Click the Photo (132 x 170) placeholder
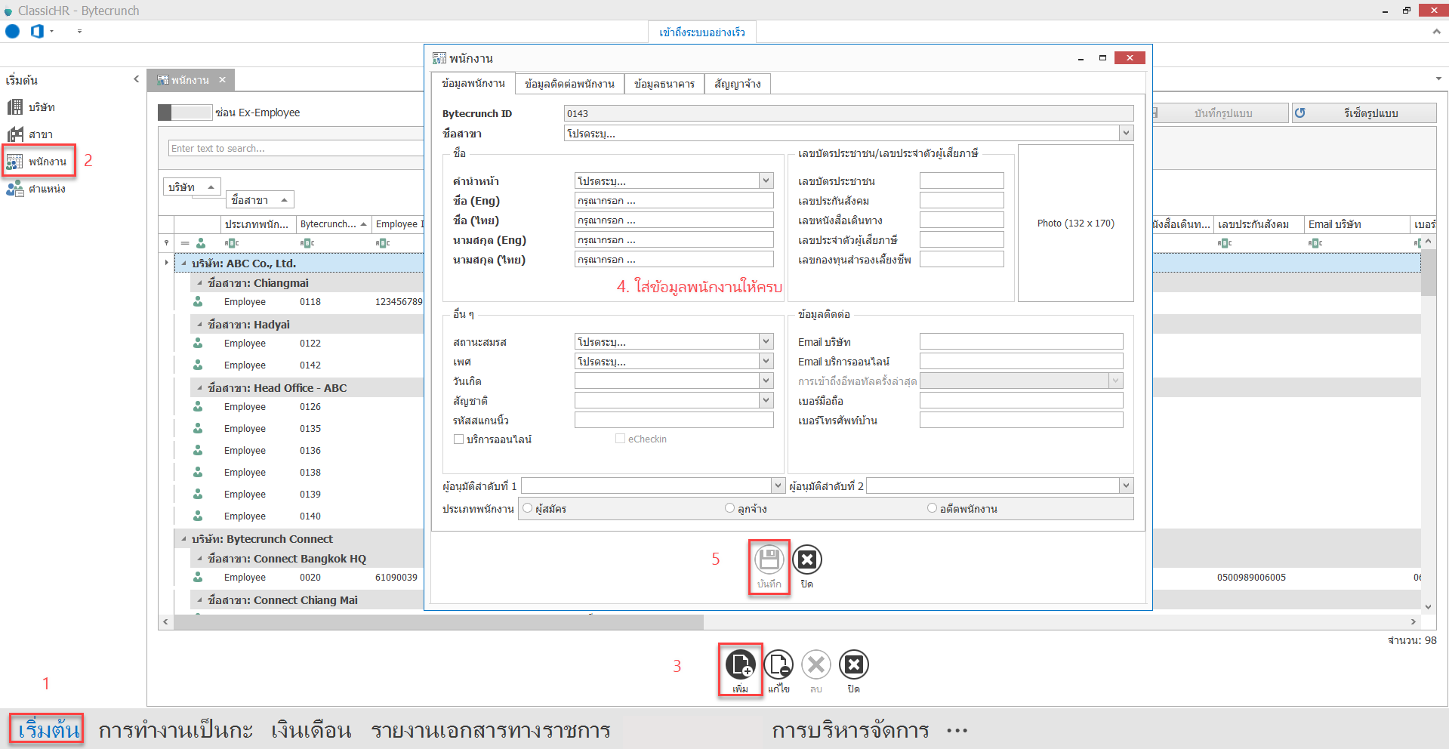The image size is (1449, 749). 1075,223
